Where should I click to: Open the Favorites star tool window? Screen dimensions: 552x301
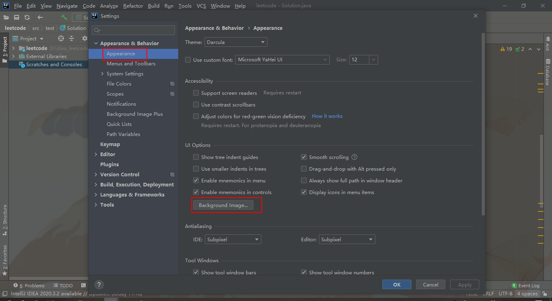pyautogui.click(x=5, y=260)
